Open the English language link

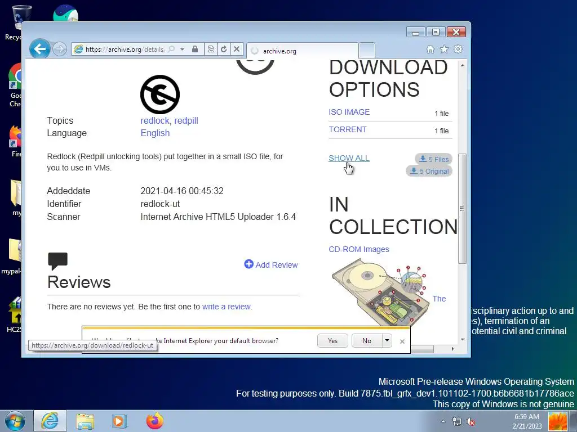155,133
